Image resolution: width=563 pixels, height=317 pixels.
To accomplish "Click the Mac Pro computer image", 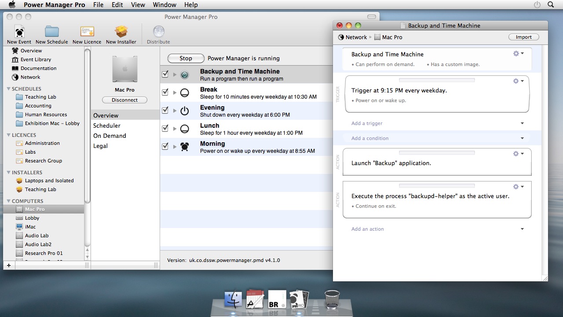I will pyautogui.click(x=125, y=69).
